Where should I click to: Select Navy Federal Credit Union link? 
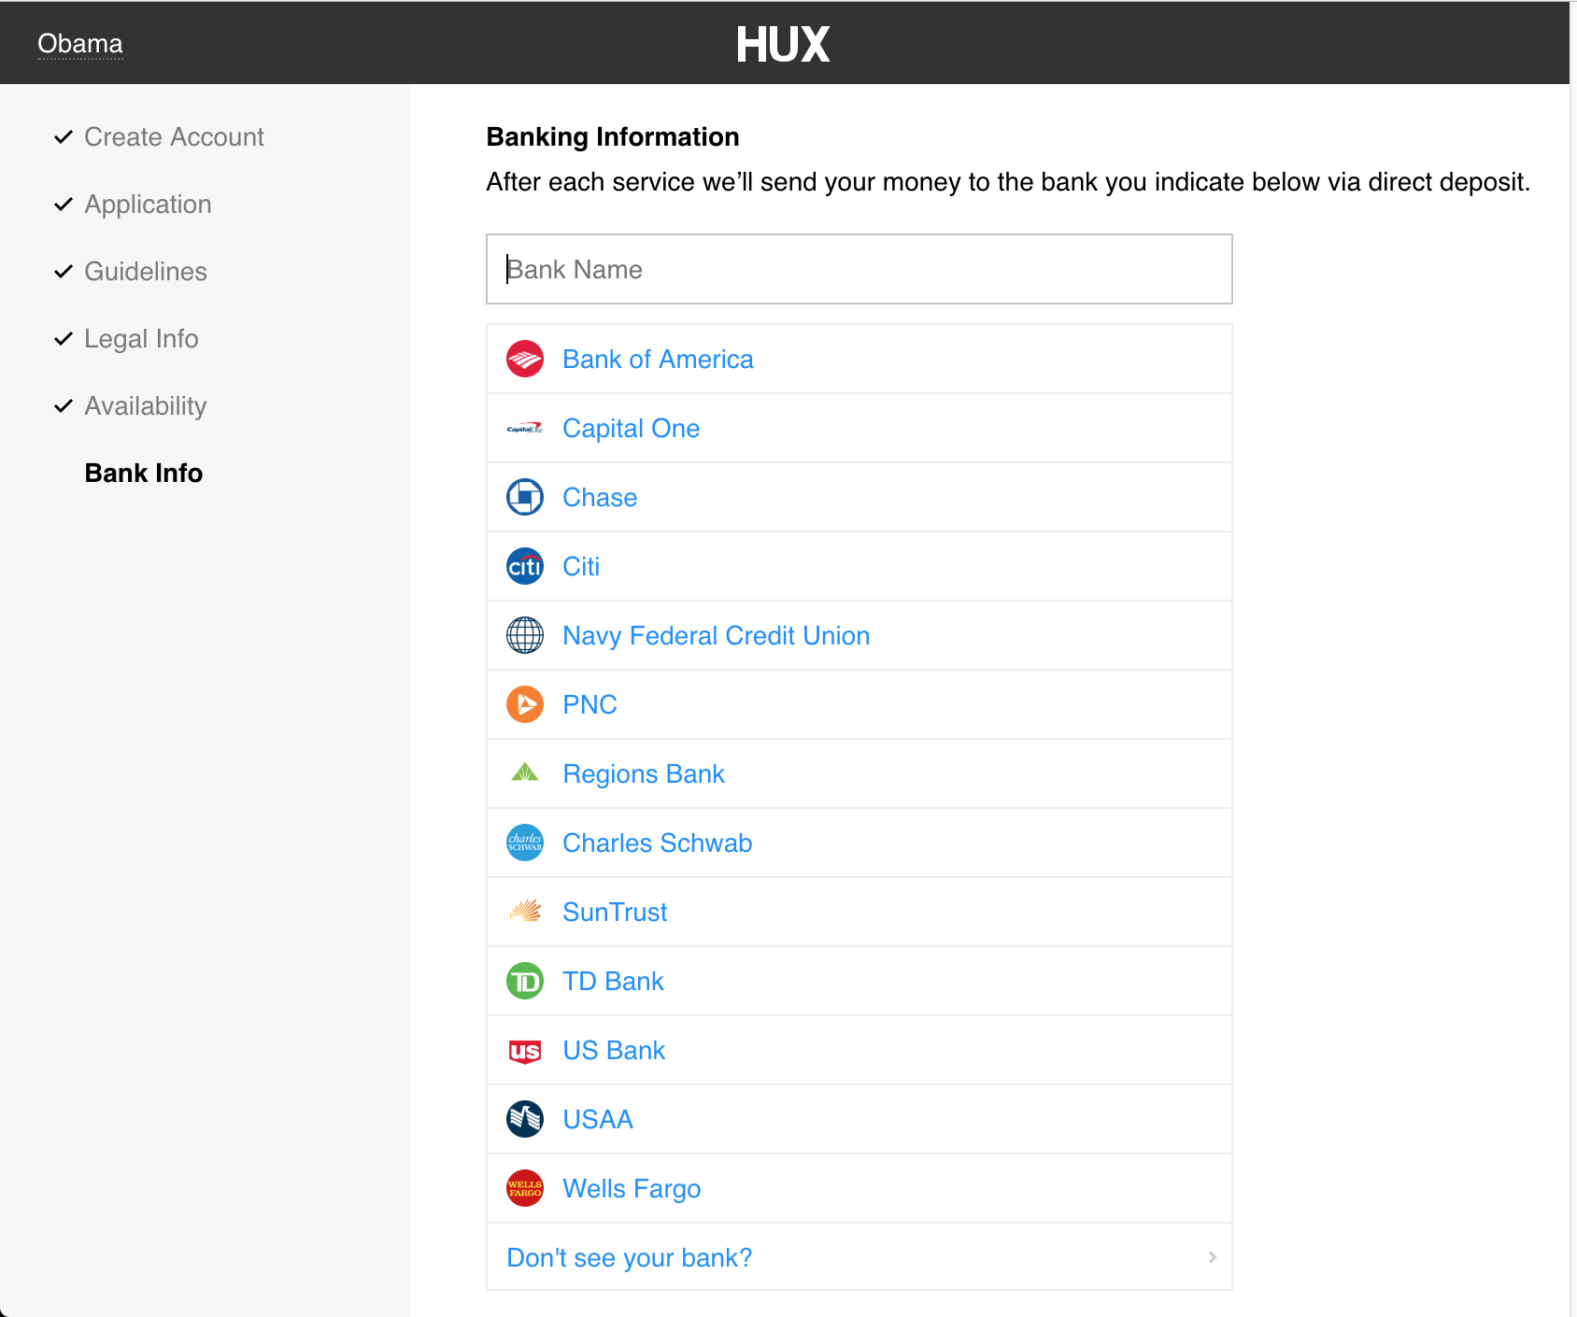[x=717, y=636]
